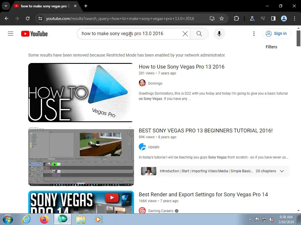Screen dimensions: 301x225
Task: Click the scrollbar down arrow
Action: (299, 211)
